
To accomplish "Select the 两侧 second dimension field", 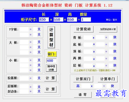I will tap(100, 59).
